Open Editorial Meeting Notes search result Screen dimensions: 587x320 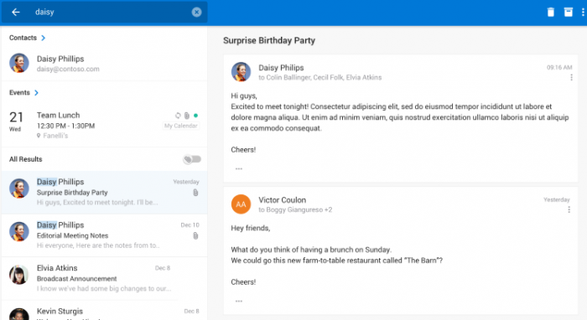tap(105, 235)
